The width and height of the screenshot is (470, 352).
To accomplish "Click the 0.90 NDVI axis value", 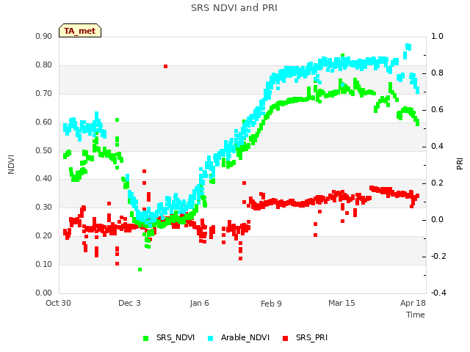I will [x=44, y=36].
